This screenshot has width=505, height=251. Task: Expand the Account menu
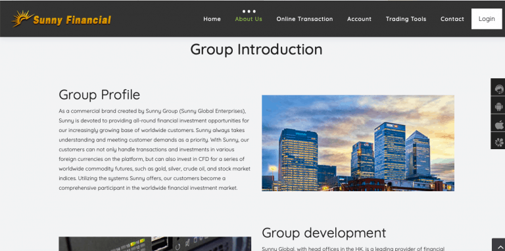[359, 19]
